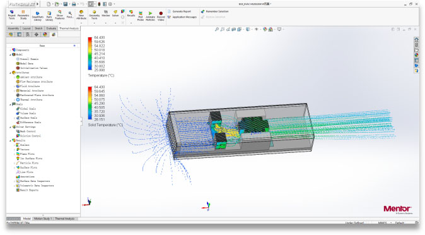This screenshot has width=425, height=235.
Task: Open the SmartParts Library
Action: point(38,16)
